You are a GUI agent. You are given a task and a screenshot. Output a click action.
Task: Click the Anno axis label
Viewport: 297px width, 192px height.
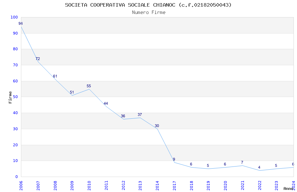tap(288, 189)
